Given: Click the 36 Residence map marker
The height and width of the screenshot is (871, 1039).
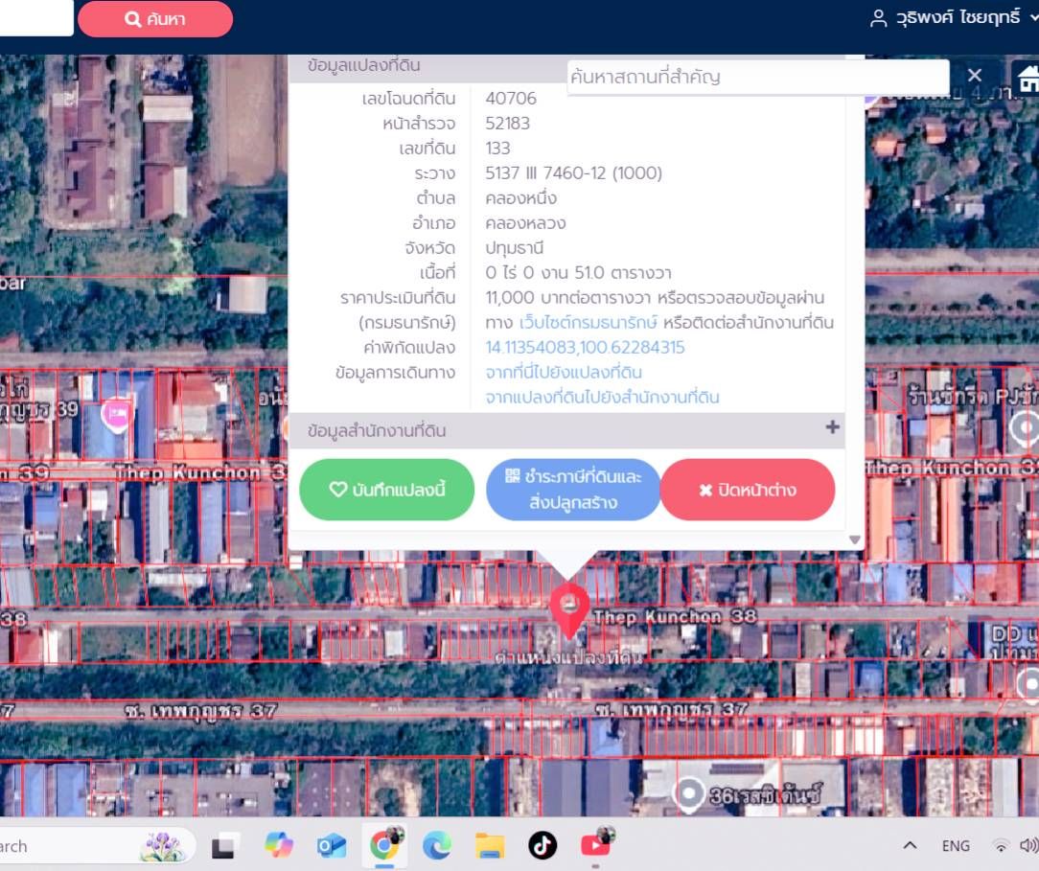Looking at the screenshot, I should point(688,793).
